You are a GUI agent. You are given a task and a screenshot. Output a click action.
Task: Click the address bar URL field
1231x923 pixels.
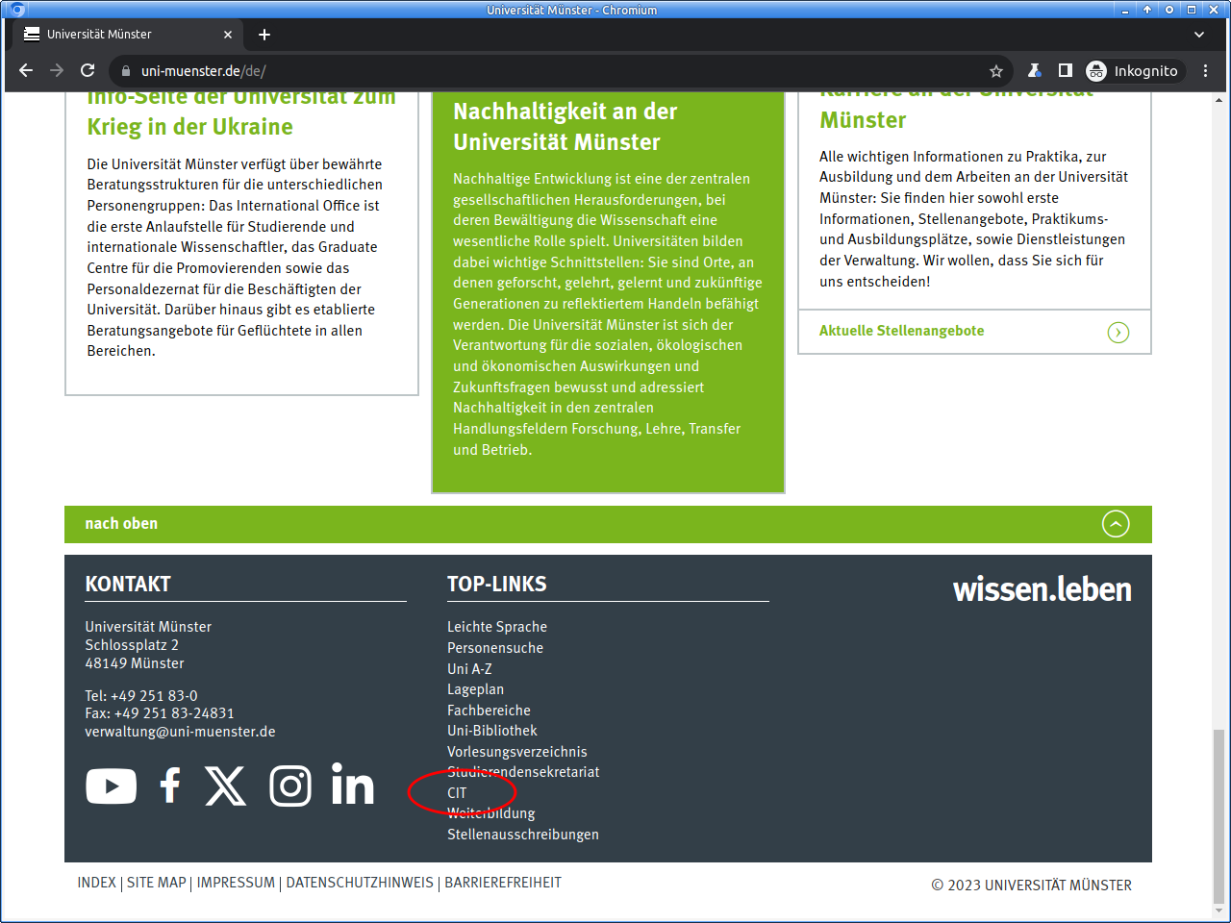(x=558, y=71)
